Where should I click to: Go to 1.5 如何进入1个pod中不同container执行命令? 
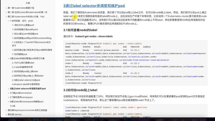[31, 44]
